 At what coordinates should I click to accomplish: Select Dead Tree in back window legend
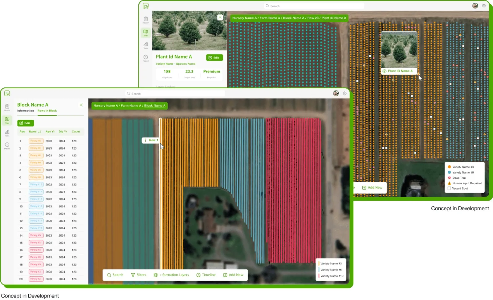[x=457, y=178]
